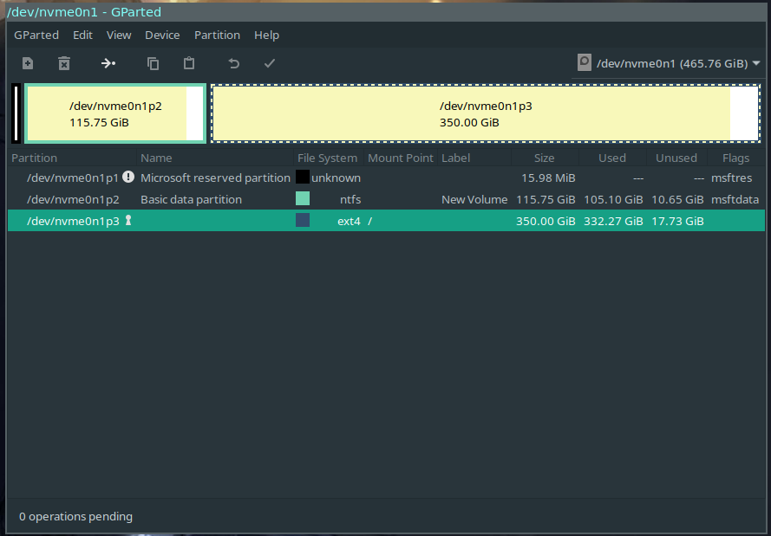Select the /dev/nvme0n1p2 block in disk map
The width and height of the screenshot is (771, 536).
(115, 113)
